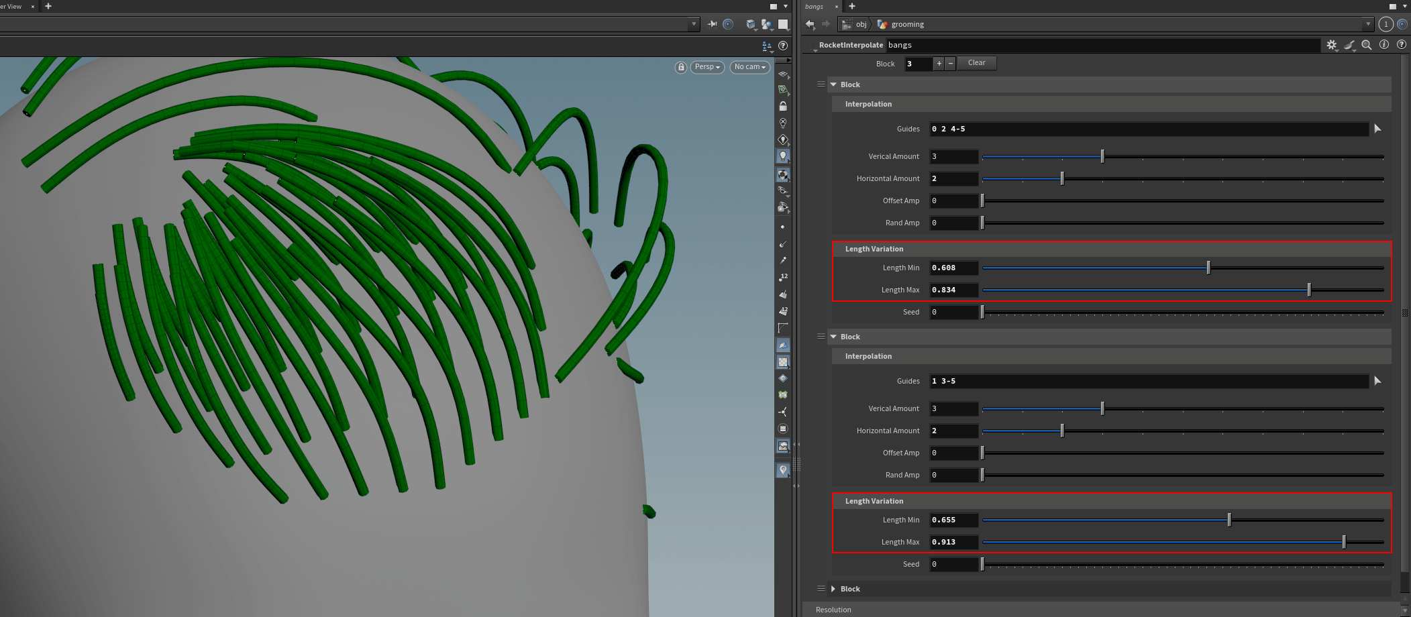This screenshot has width=1411, height=617.
Task: Toggle the highlighted normal lighting bulb icon
Action: point(782,156)
